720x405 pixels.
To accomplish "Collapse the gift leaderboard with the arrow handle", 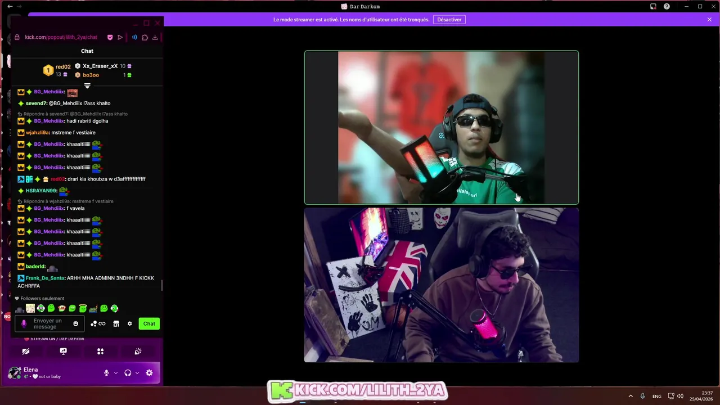I will click(87, 85).
